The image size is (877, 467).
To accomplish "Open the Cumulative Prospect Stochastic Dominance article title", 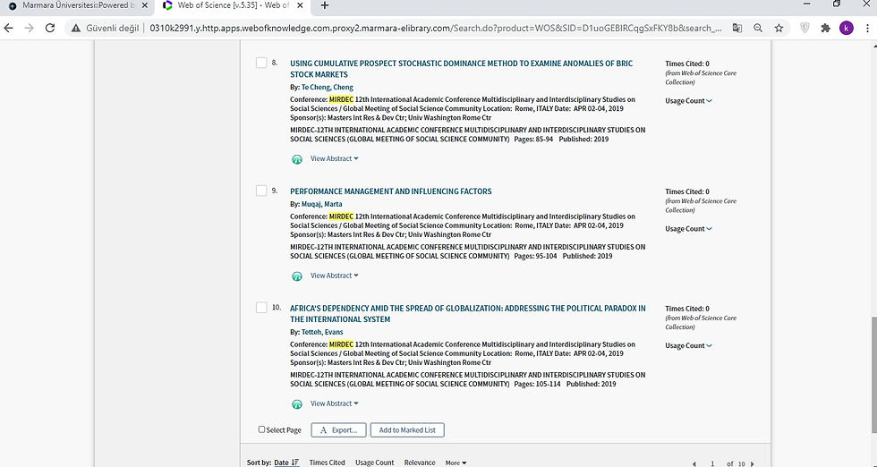I will click(461, 69).
